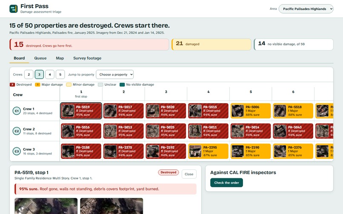Open property card PA-5043
The height and width of the screenshot is (214, 343).
[293, 131]
